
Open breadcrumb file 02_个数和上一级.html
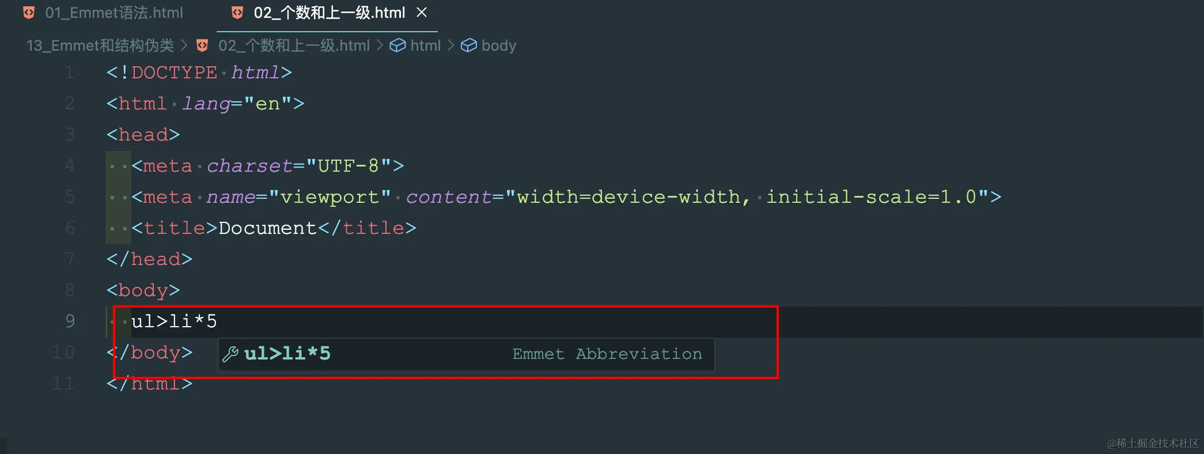294,46
